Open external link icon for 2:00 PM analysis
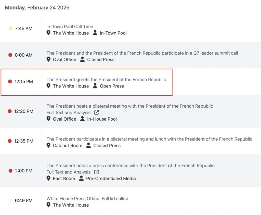 pos(97,172)
